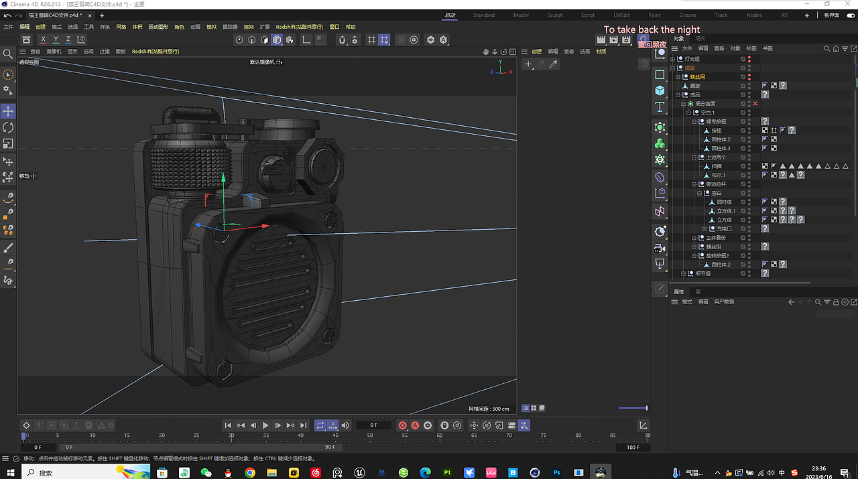Toggle the X axis lock
This screenshot has width=858, height=479.
[43, 40]
